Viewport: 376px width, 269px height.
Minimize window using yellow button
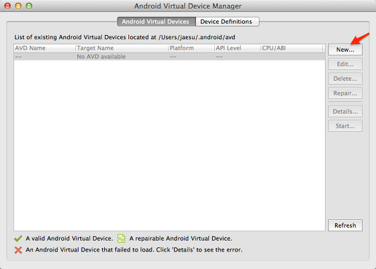tap(18, 6)
